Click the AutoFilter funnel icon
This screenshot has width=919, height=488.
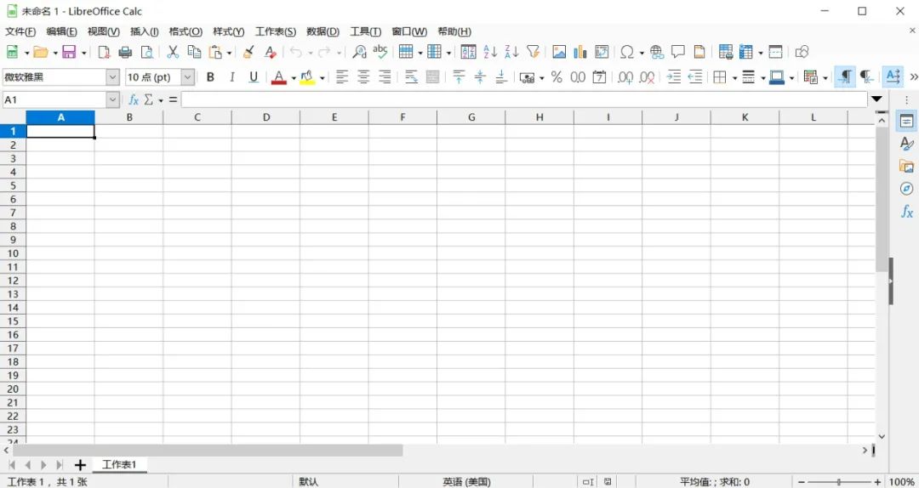tap(533, 52)
